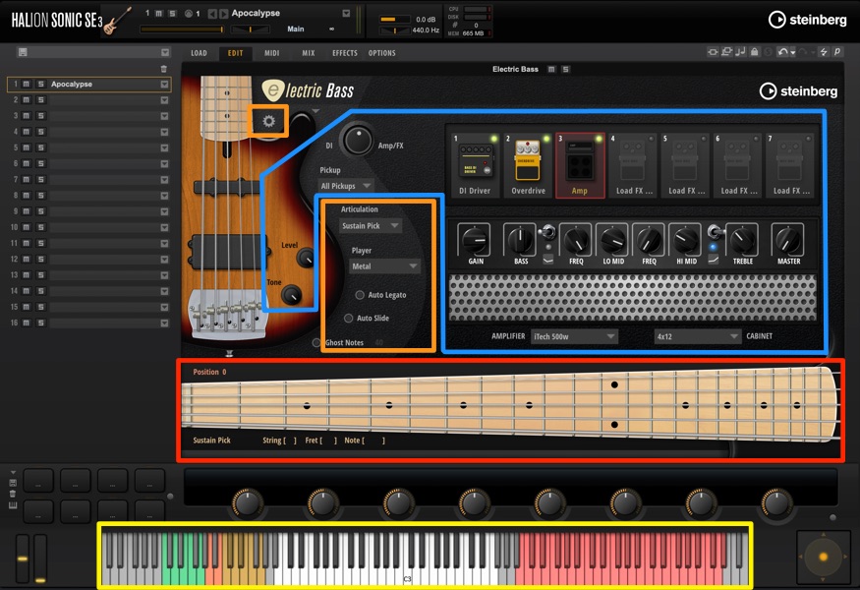Screen dimensions: 860x590
Task: Click the orange sphere control pad
Action: click(x=823, y=557)
